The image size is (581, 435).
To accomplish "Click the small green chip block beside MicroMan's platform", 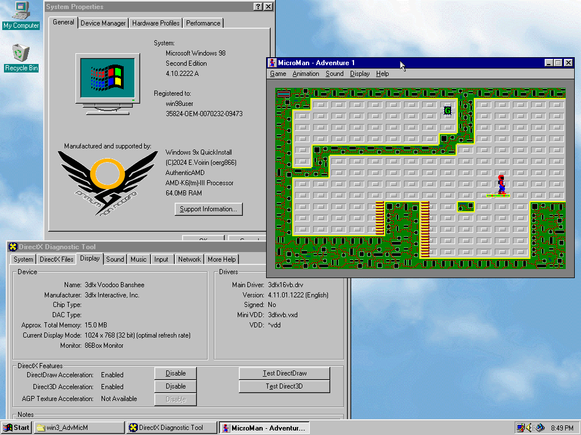I will coord(466,206).
